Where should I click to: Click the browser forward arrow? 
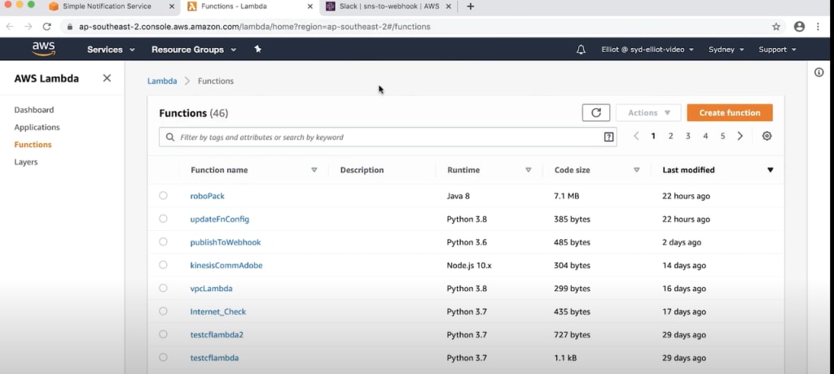29,27
